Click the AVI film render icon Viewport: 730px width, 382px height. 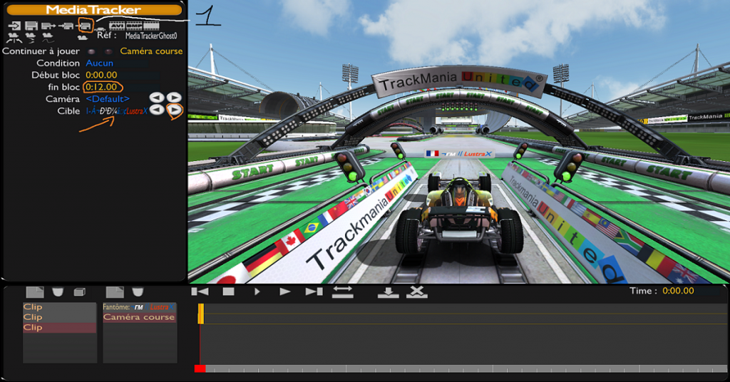pyautogui.click(x=117, y=26)
